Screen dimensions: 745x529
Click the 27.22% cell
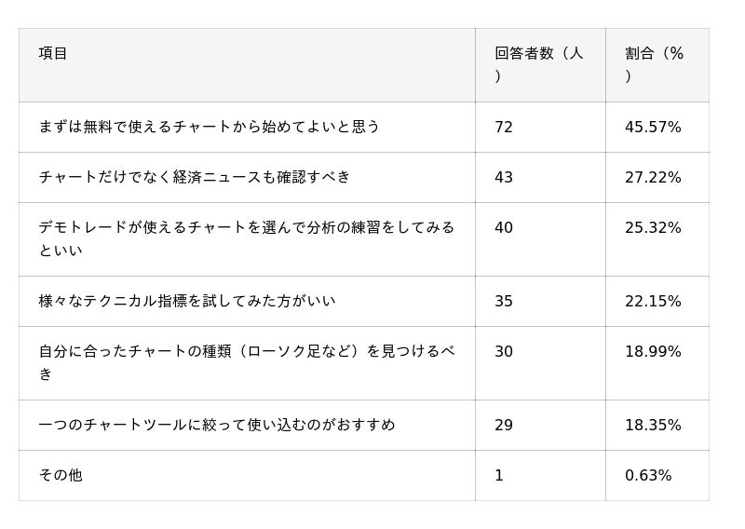tap(653, 177)
